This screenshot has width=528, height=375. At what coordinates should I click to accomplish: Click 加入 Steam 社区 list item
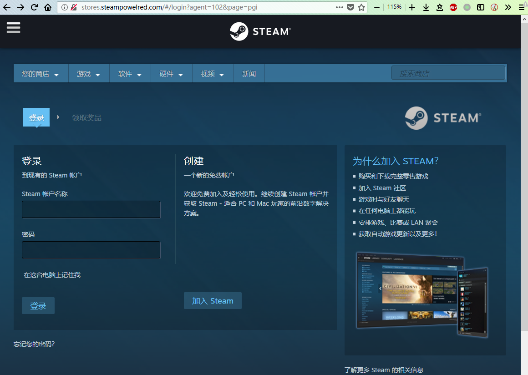382,188
